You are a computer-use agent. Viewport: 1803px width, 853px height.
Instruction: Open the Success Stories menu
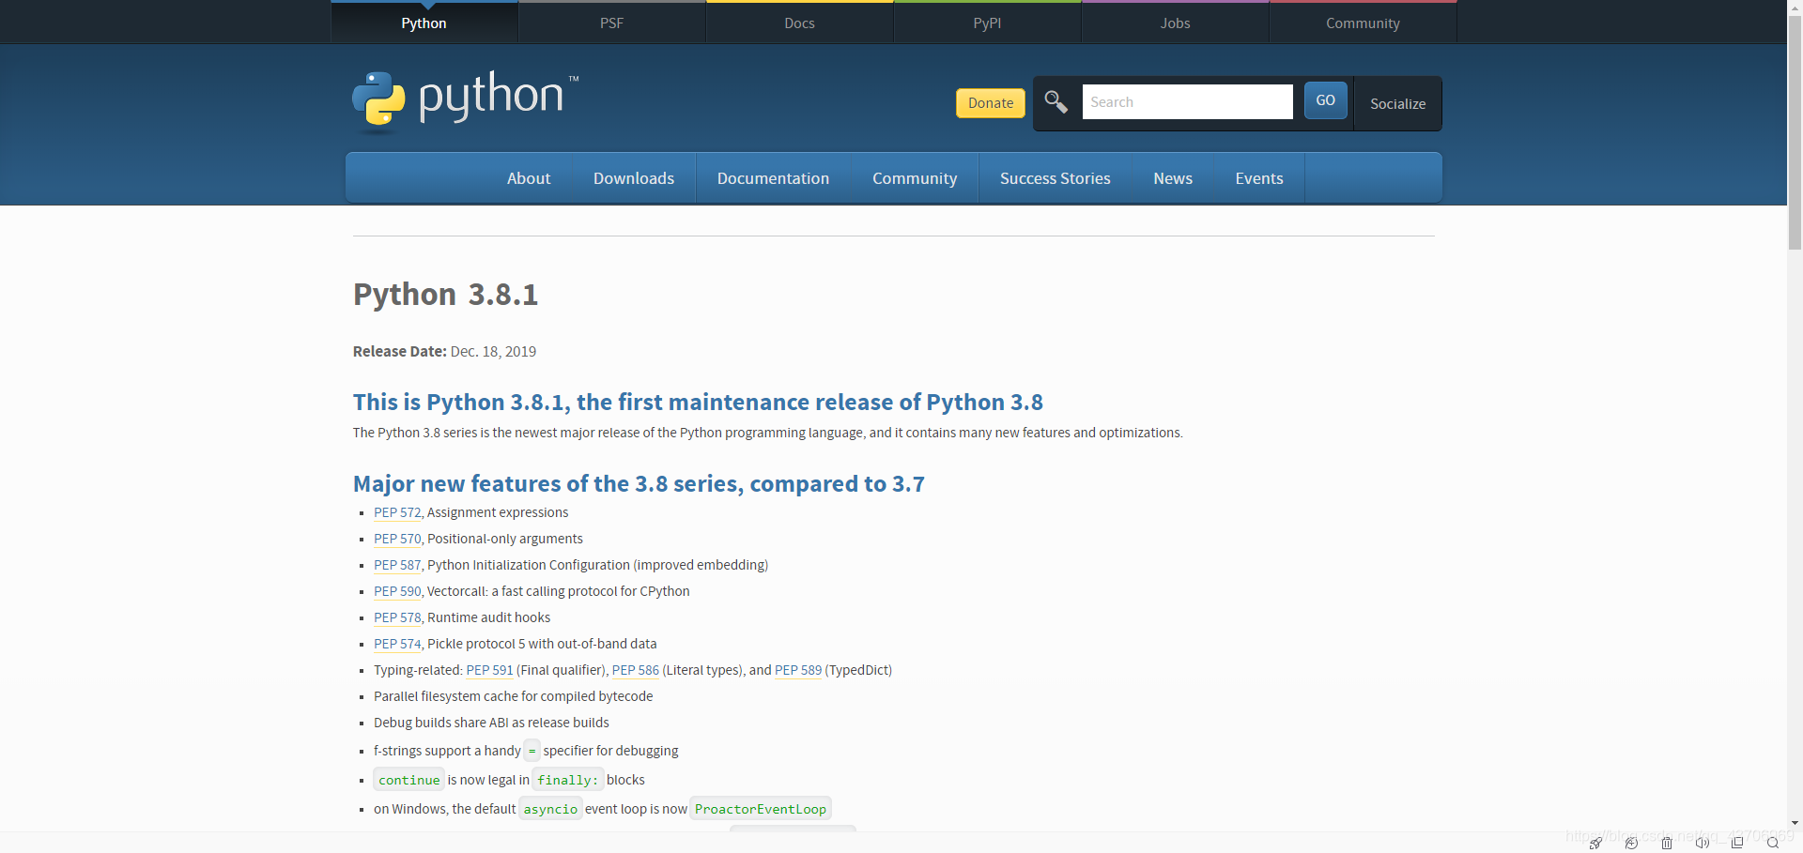[1056, 178]
